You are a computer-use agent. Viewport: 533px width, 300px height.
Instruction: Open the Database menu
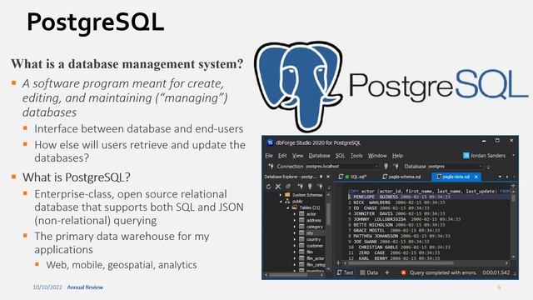(x=319, y=156)
